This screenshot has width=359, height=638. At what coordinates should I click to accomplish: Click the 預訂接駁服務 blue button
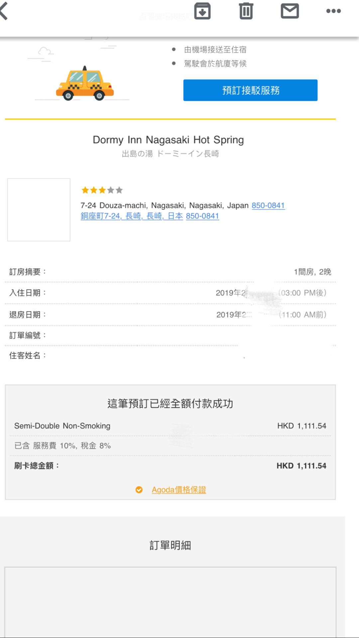point(250,90)
